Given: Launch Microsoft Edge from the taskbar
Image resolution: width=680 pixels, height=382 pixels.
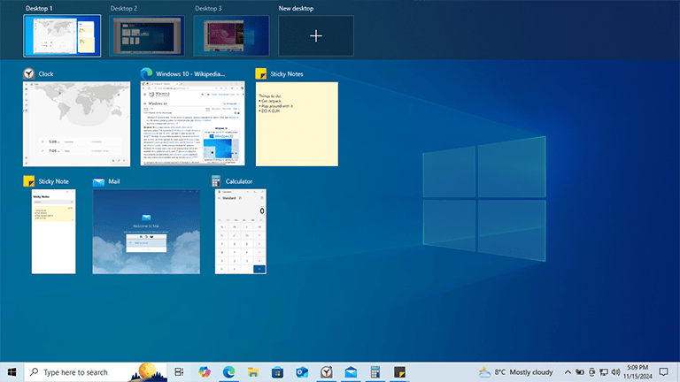Looking at the screenshot, I should point(228,372).
